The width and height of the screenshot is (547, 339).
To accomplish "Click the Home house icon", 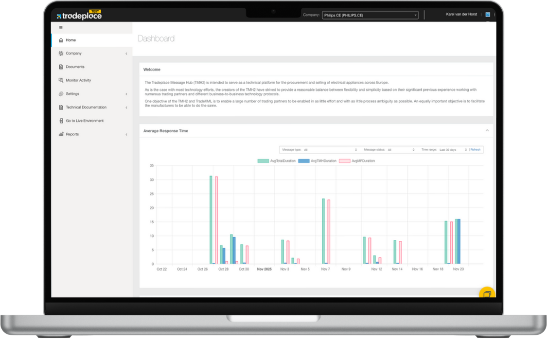I will click(x=61, y=40).
